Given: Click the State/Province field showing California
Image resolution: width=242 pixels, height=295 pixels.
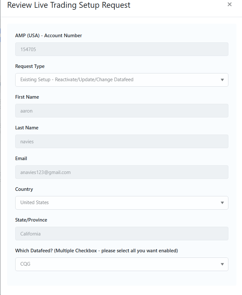Looking at the screenshot, I should pyautogui.click(x=121, y=234).
